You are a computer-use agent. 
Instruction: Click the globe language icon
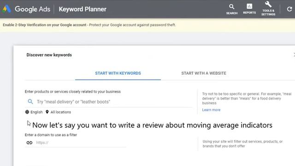[x=27, y=112]
